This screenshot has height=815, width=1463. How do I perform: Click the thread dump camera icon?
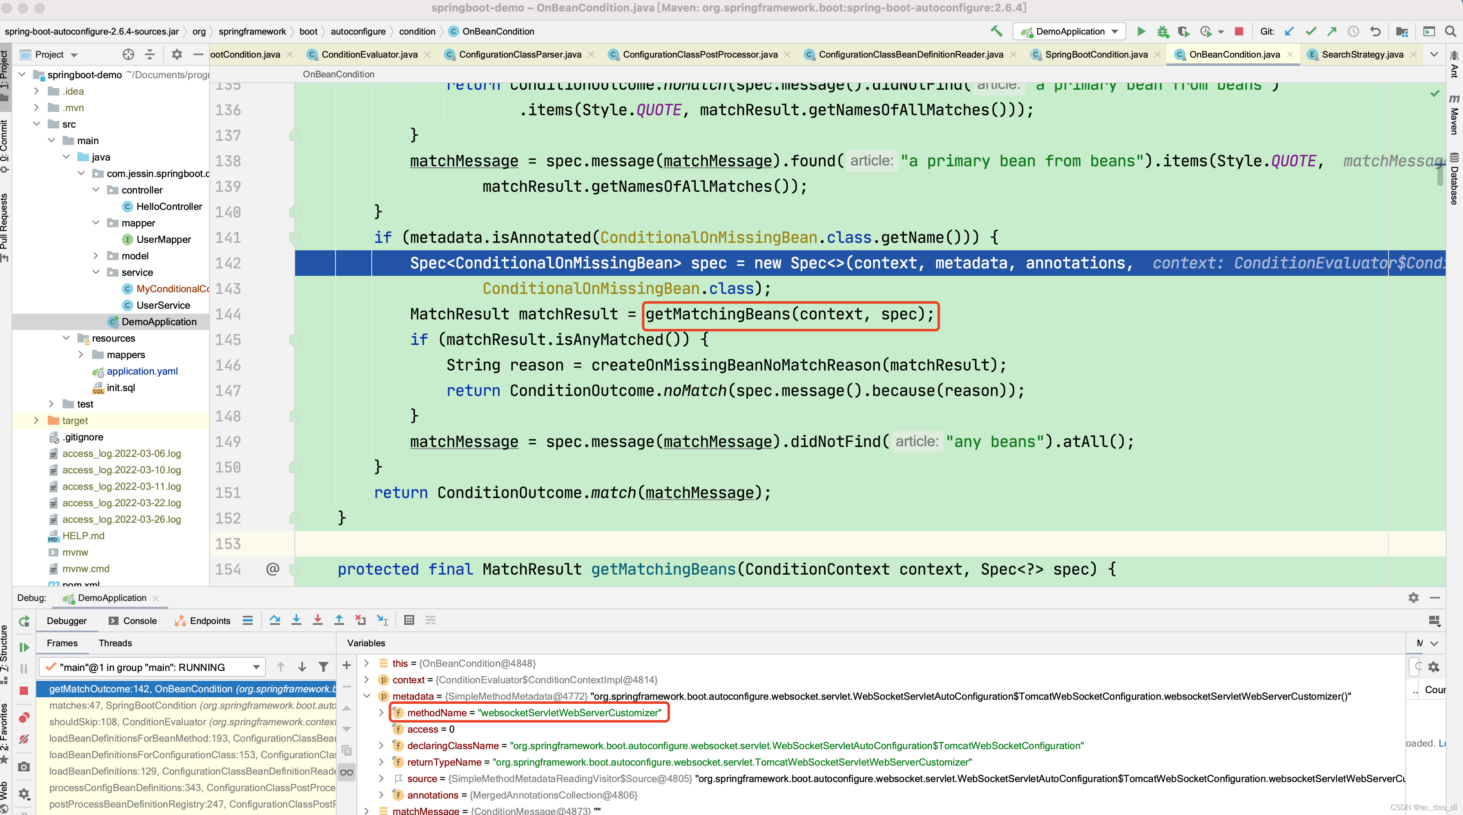[24, 767]
